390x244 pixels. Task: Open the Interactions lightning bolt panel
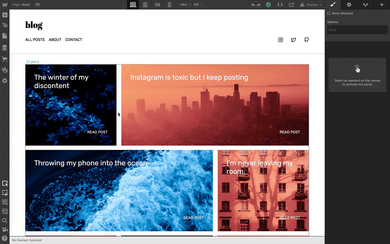click(x=382, y=5)
